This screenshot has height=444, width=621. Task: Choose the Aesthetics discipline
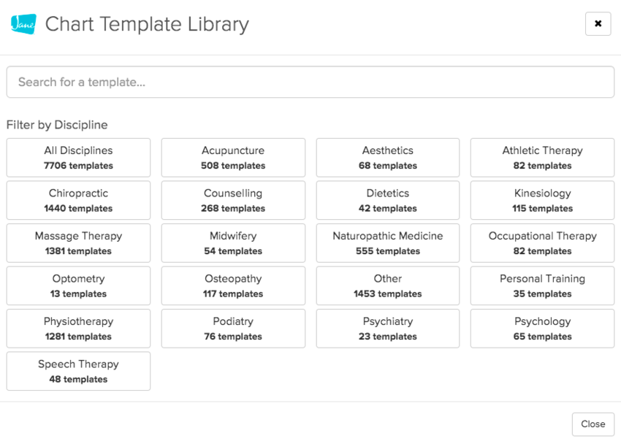tap(388, 158)
